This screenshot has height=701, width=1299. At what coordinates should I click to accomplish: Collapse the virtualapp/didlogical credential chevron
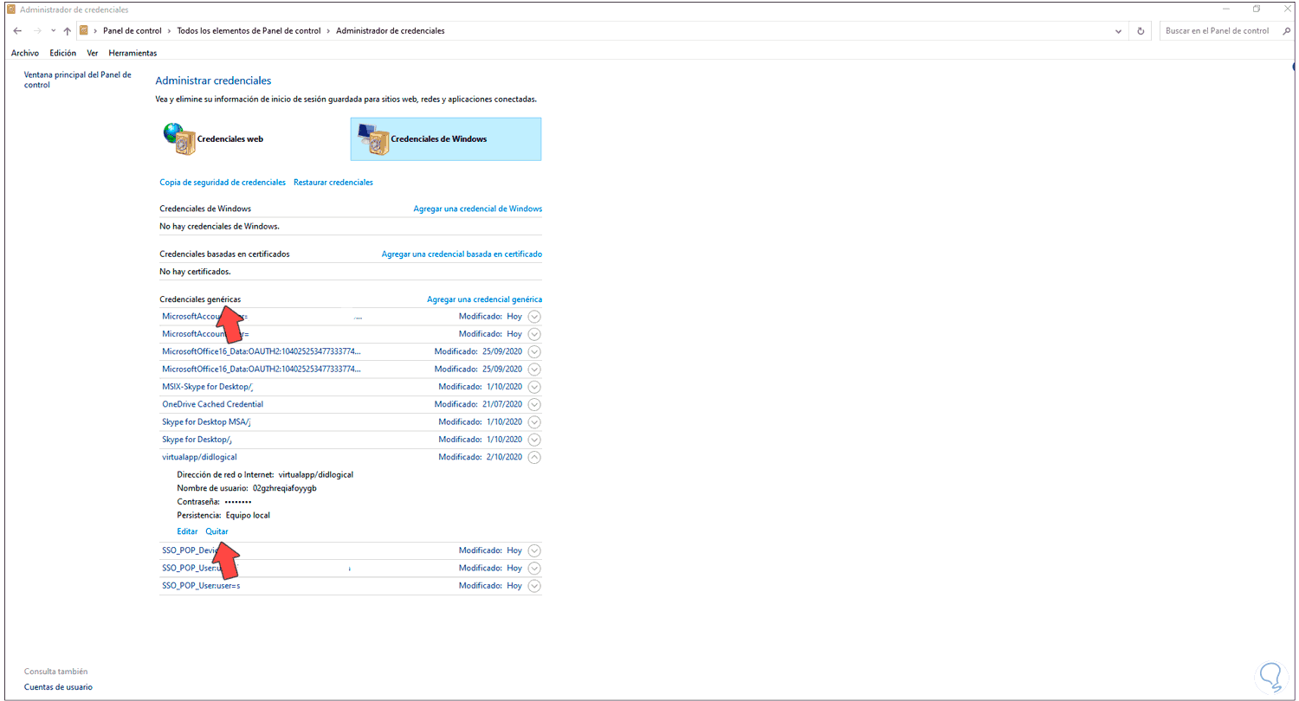534,457
